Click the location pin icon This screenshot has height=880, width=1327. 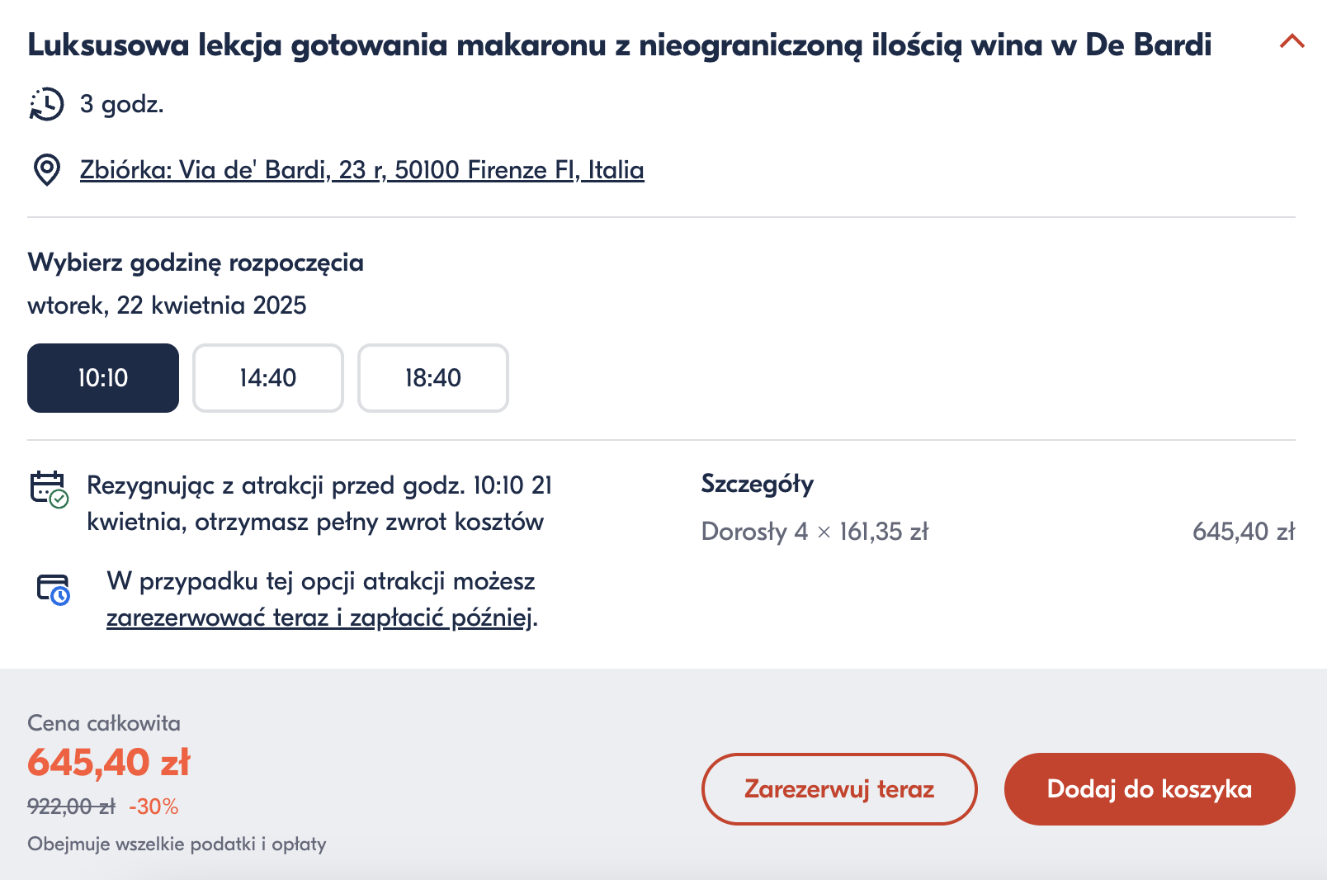(46, 170)
